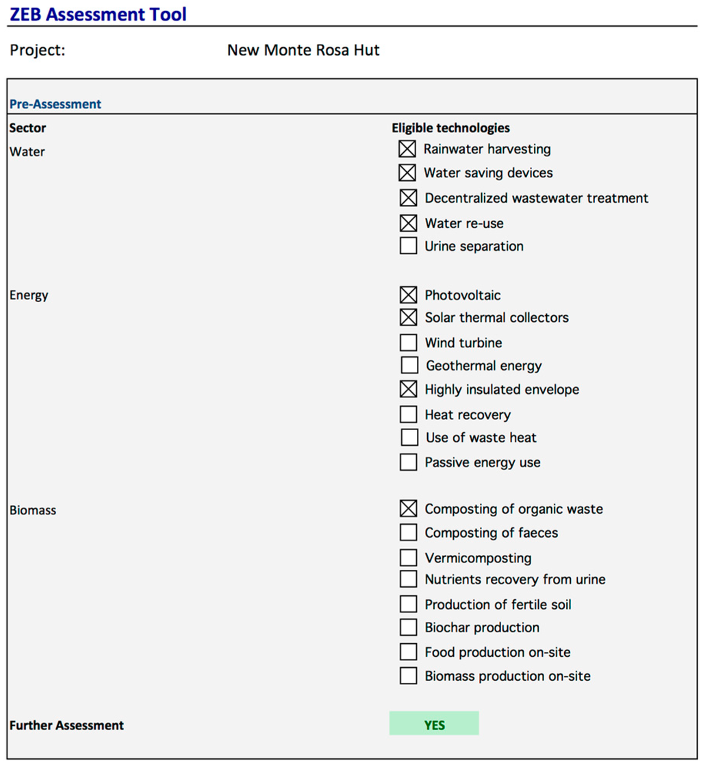Uncheck Highly insulated envelope checkbox
The image size is (701, 761).
(408, 389)
